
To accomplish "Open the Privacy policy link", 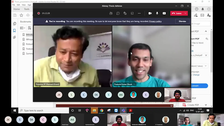I will pos(155,21).
